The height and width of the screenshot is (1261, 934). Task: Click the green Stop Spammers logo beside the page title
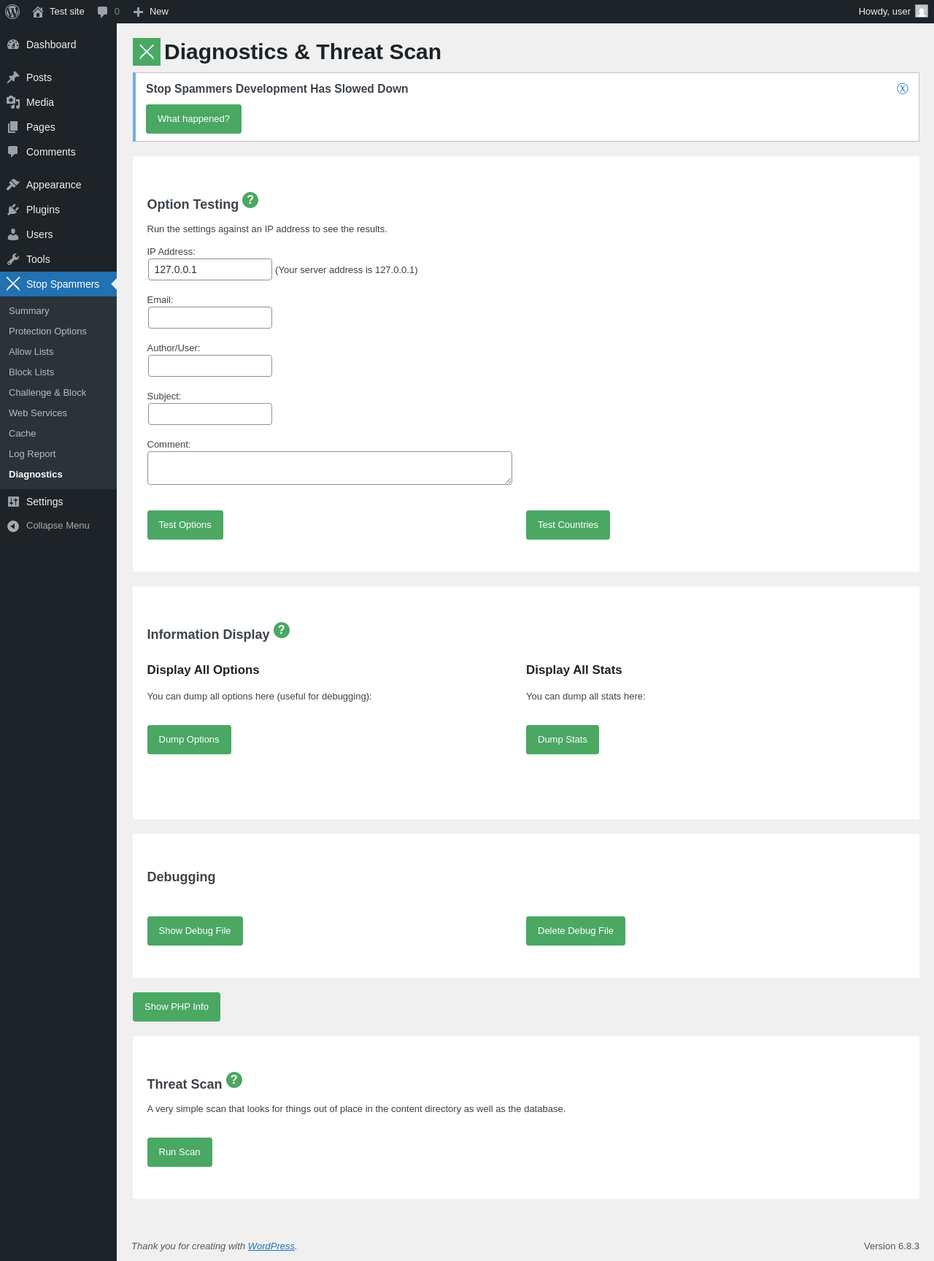click(147, 52)
